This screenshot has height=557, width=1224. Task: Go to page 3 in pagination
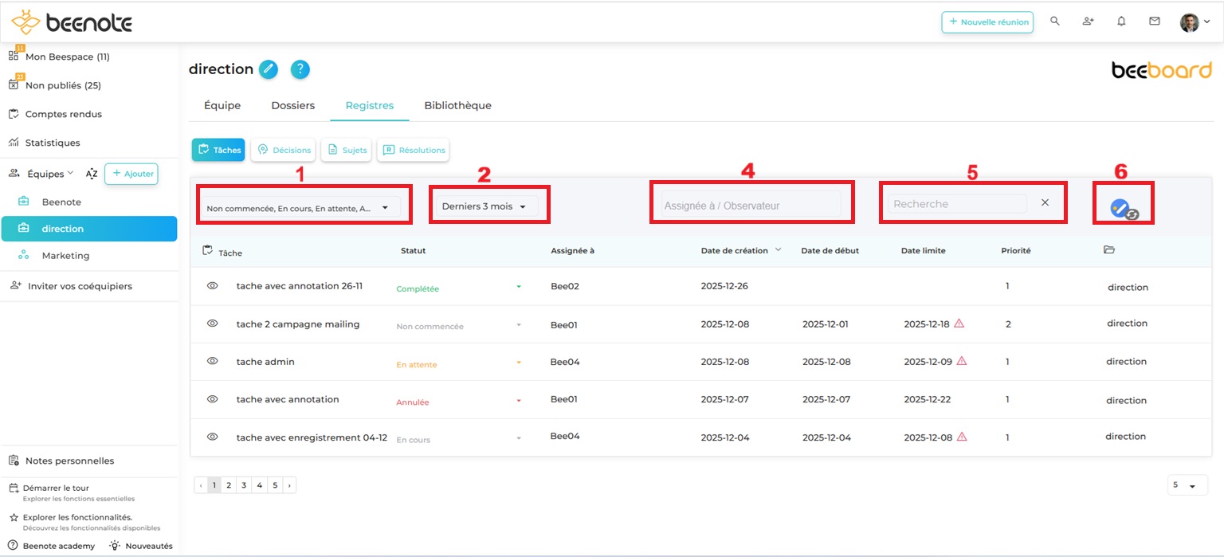point(244,484)
